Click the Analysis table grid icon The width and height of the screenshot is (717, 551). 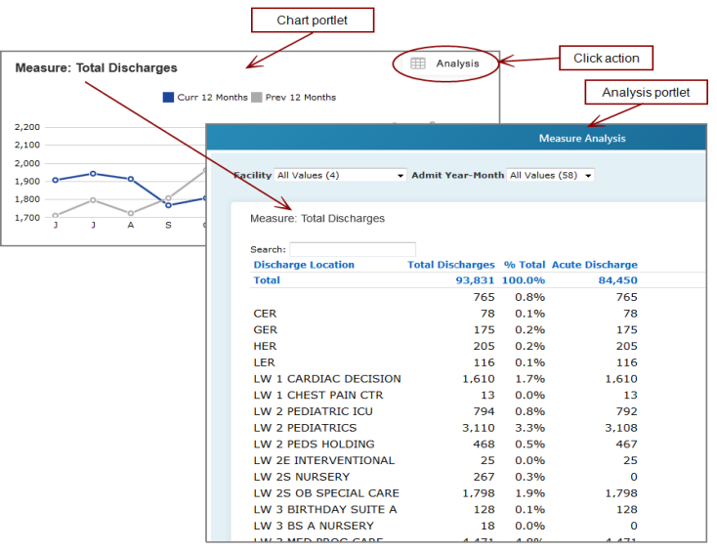point(417,64)
